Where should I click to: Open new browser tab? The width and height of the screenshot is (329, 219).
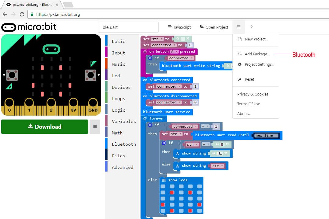(68, 5)
